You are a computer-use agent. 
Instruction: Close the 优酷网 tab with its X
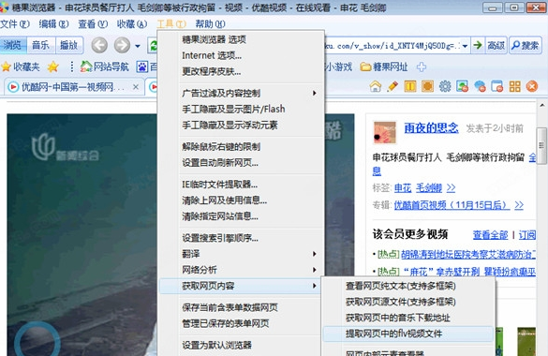click(136, 86)
